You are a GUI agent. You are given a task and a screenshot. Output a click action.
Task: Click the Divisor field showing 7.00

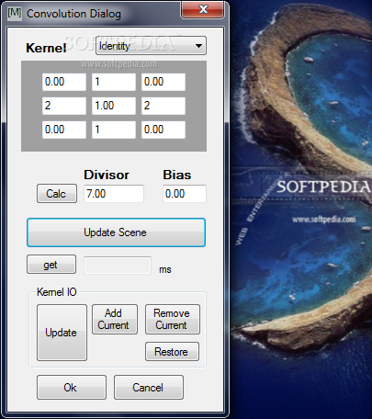coord(114,194)
